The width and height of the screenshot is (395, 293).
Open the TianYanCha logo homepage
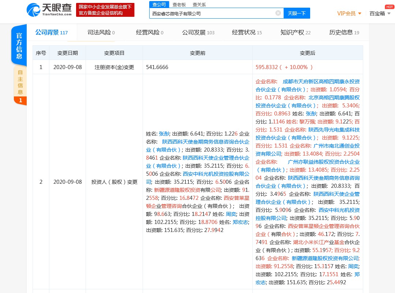[49, 10]
